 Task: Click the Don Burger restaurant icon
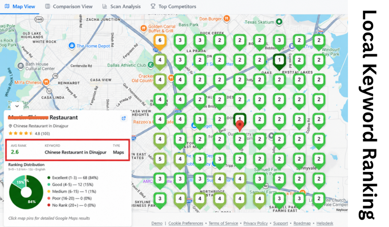tap(226, 18)
